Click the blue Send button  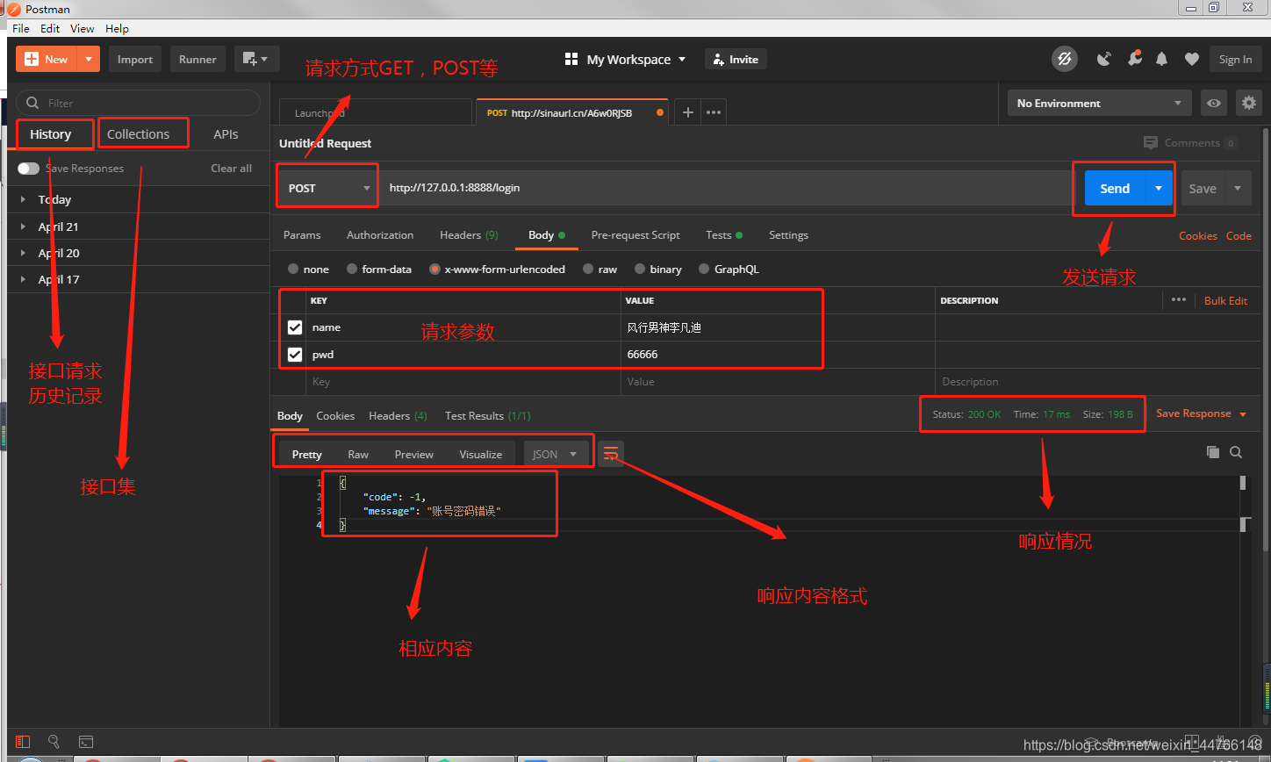1115,188
